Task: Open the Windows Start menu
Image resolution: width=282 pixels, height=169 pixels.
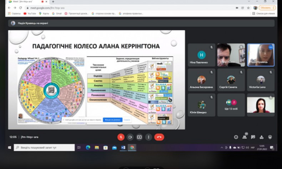Action: coord(10,148)
